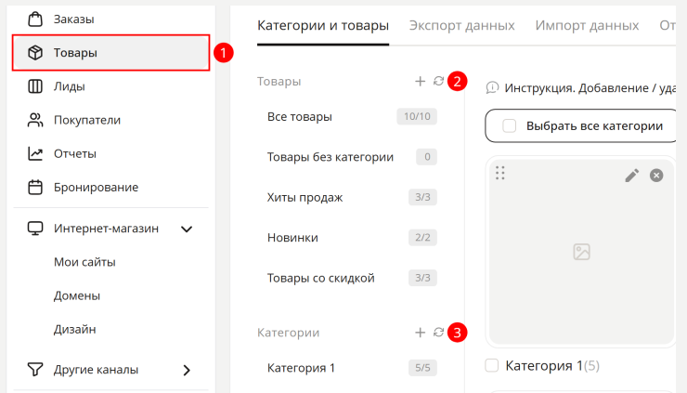Delete category card with X icon
Viewport: 687px width, 393px height.
click(656, 176)
